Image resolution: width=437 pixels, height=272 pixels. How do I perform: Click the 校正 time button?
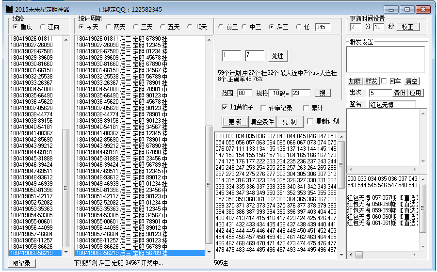tap(407, 27)
